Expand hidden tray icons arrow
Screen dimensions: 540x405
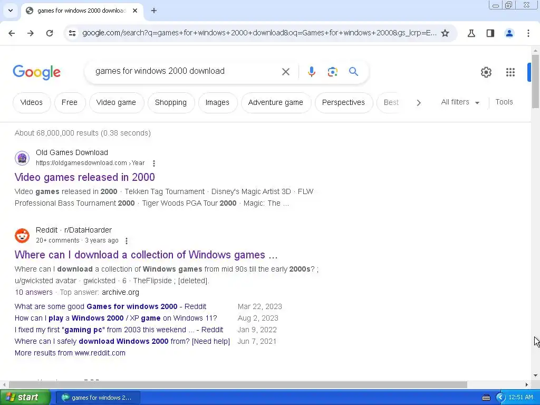pyautogui.click(x=500, y=398)
